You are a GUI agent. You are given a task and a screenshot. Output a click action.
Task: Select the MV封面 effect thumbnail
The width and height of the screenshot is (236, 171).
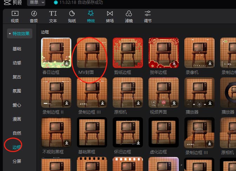(x=92, y=53)
